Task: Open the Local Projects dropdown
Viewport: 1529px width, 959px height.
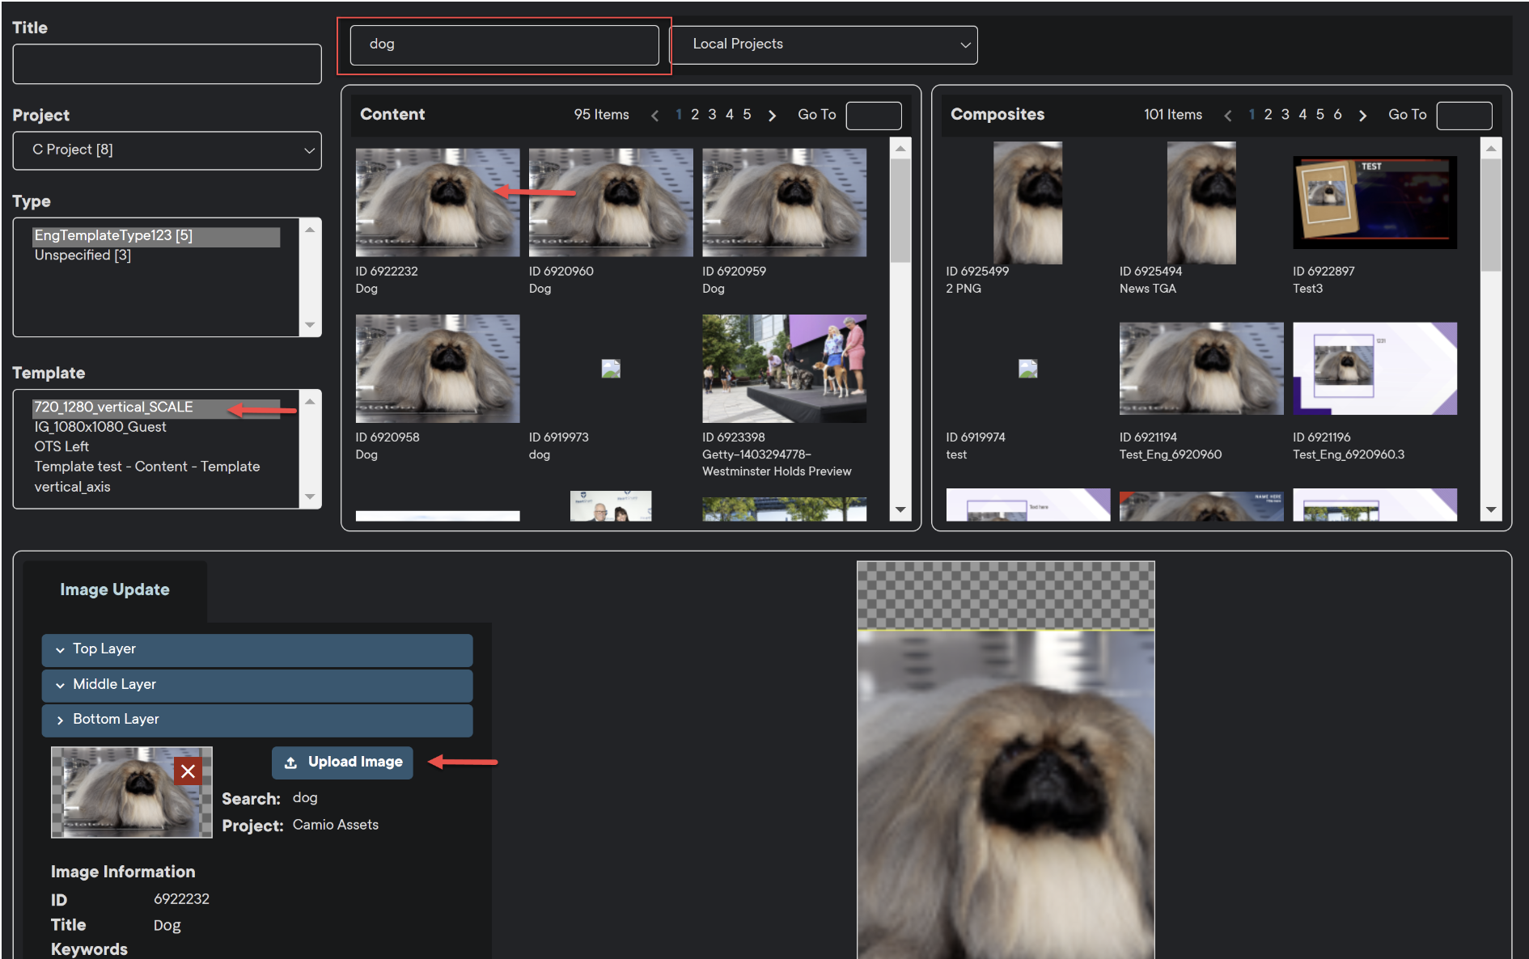Action: [824, 44]
